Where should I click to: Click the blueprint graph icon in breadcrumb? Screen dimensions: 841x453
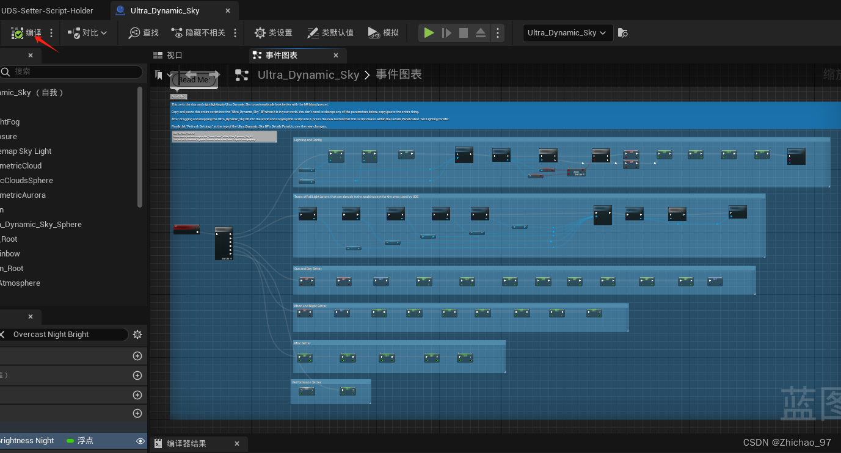(x=242, y=75)
